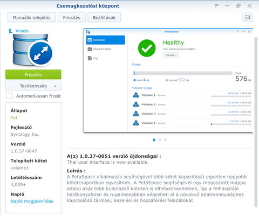
Task: Click the Volume 2 icon
Action: click(136, 104)
